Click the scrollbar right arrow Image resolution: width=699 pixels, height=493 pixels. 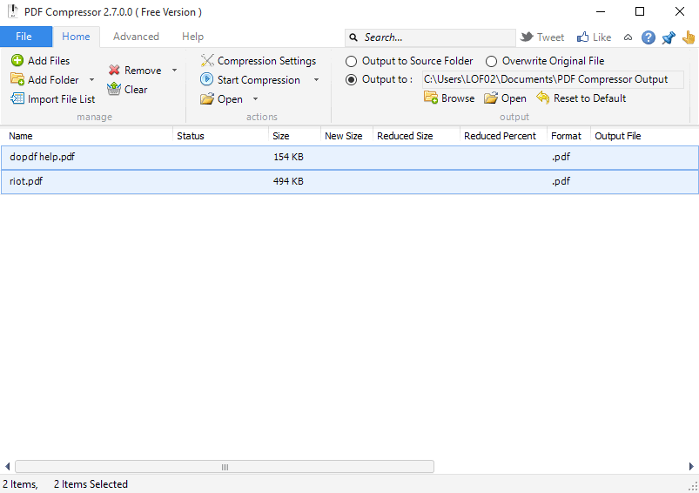click(x=691, y=467)
